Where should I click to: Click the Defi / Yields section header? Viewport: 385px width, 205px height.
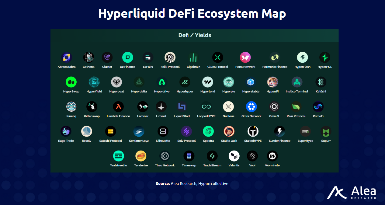[194, 35]
